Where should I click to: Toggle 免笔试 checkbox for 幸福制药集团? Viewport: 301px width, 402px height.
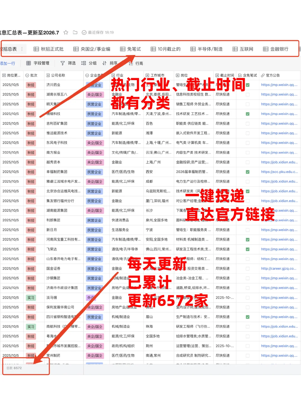pos(247,172)
